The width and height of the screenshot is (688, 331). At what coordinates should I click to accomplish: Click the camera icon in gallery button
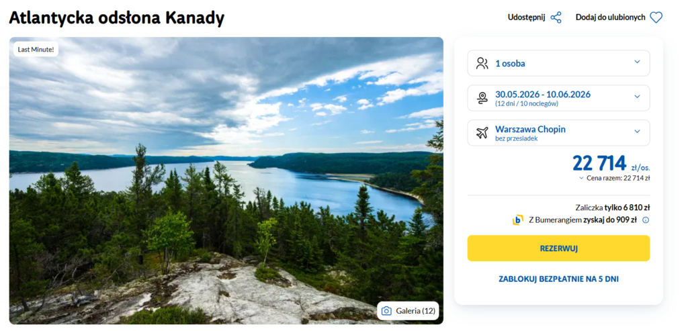tap(386, 311)
